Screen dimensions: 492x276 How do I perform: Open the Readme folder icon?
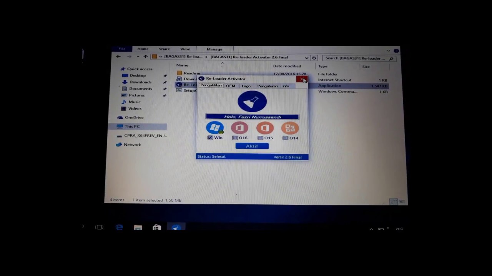point(180,73)
